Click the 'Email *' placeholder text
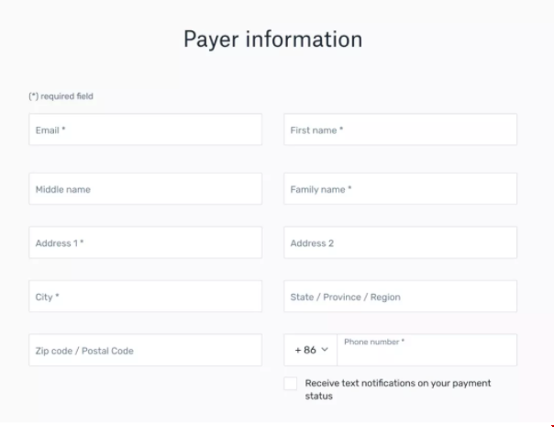This screenshot has width=554, height=427. pyautogui.click(x=50, y=130)
